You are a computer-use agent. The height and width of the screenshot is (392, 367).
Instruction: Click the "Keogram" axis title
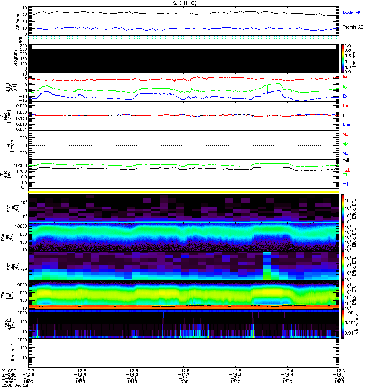tap(16, 58)
